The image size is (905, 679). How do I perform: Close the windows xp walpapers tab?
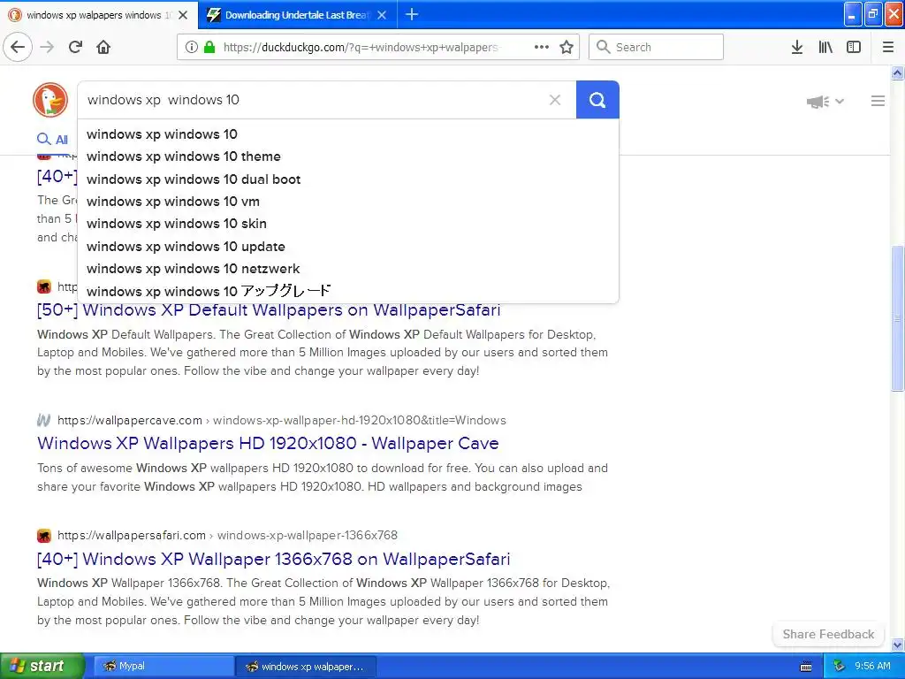coord(183,15)
